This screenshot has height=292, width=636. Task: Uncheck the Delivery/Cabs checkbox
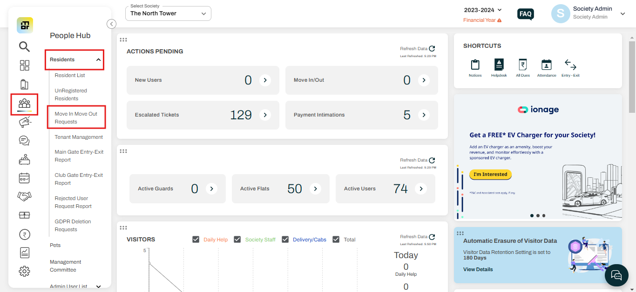click(285, 240)
